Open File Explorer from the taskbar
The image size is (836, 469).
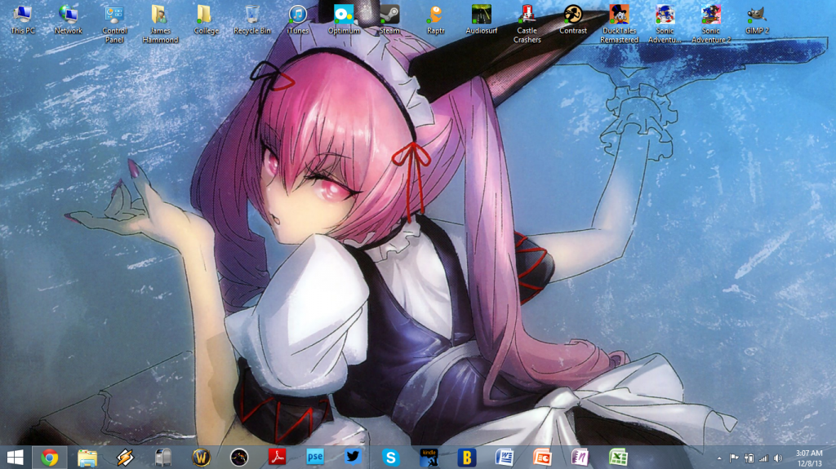[x=87, y=458]
